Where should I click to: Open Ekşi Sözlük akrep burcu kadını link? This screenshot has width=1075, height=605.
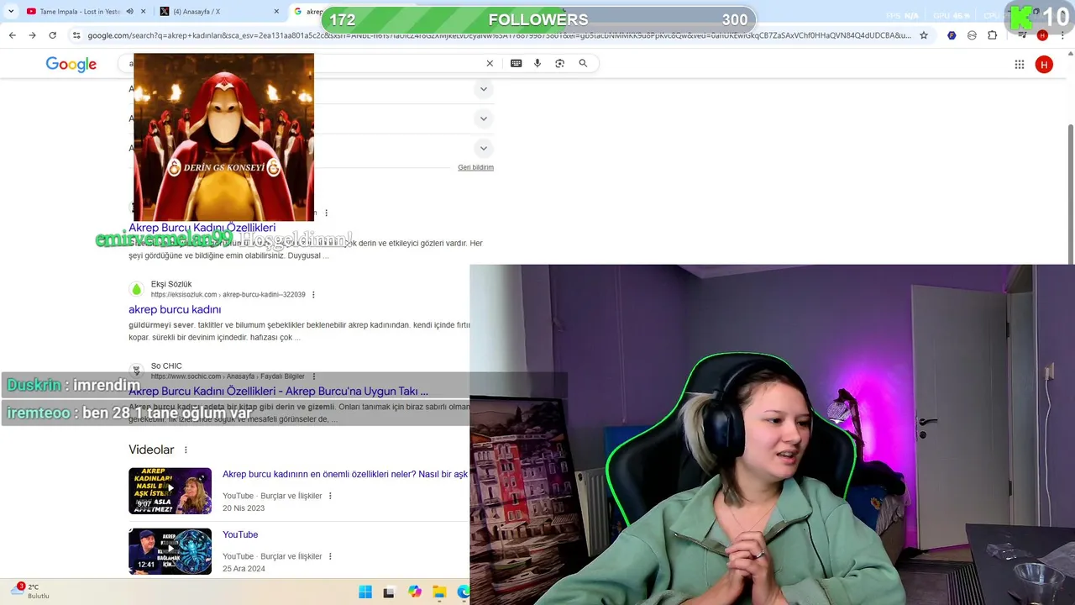tap(175, 309)
